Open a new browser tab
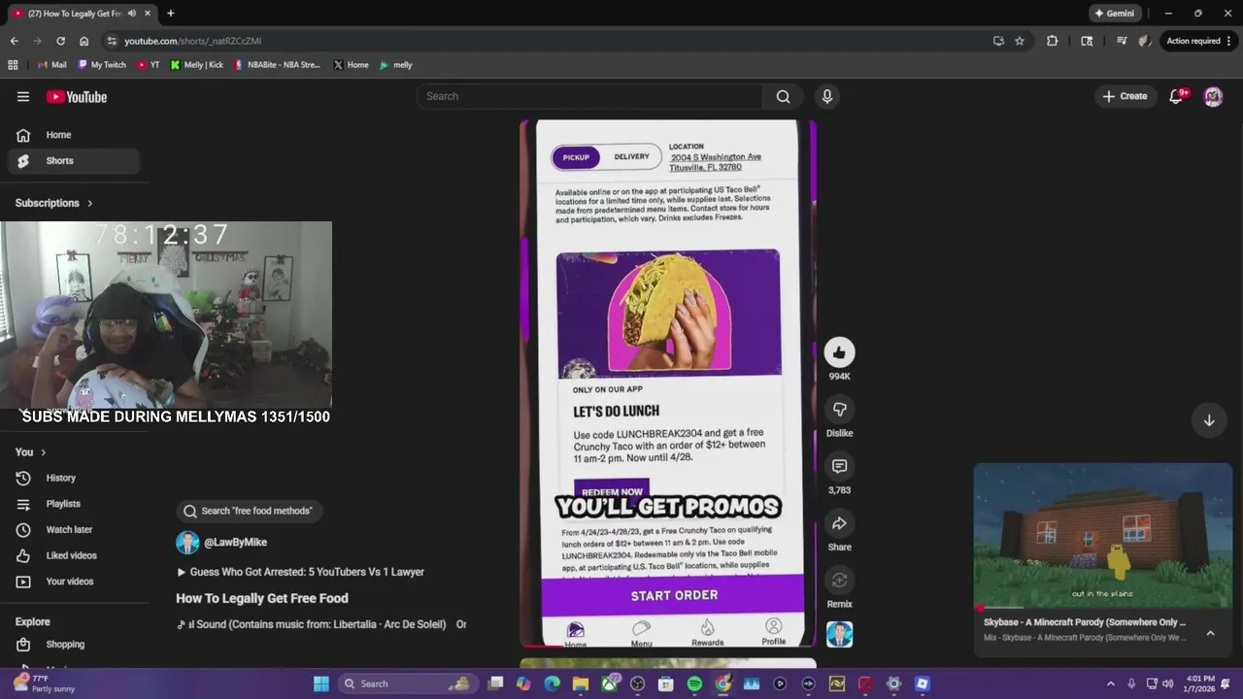This screenshot has height=699, width=1243. click(170, 14)
